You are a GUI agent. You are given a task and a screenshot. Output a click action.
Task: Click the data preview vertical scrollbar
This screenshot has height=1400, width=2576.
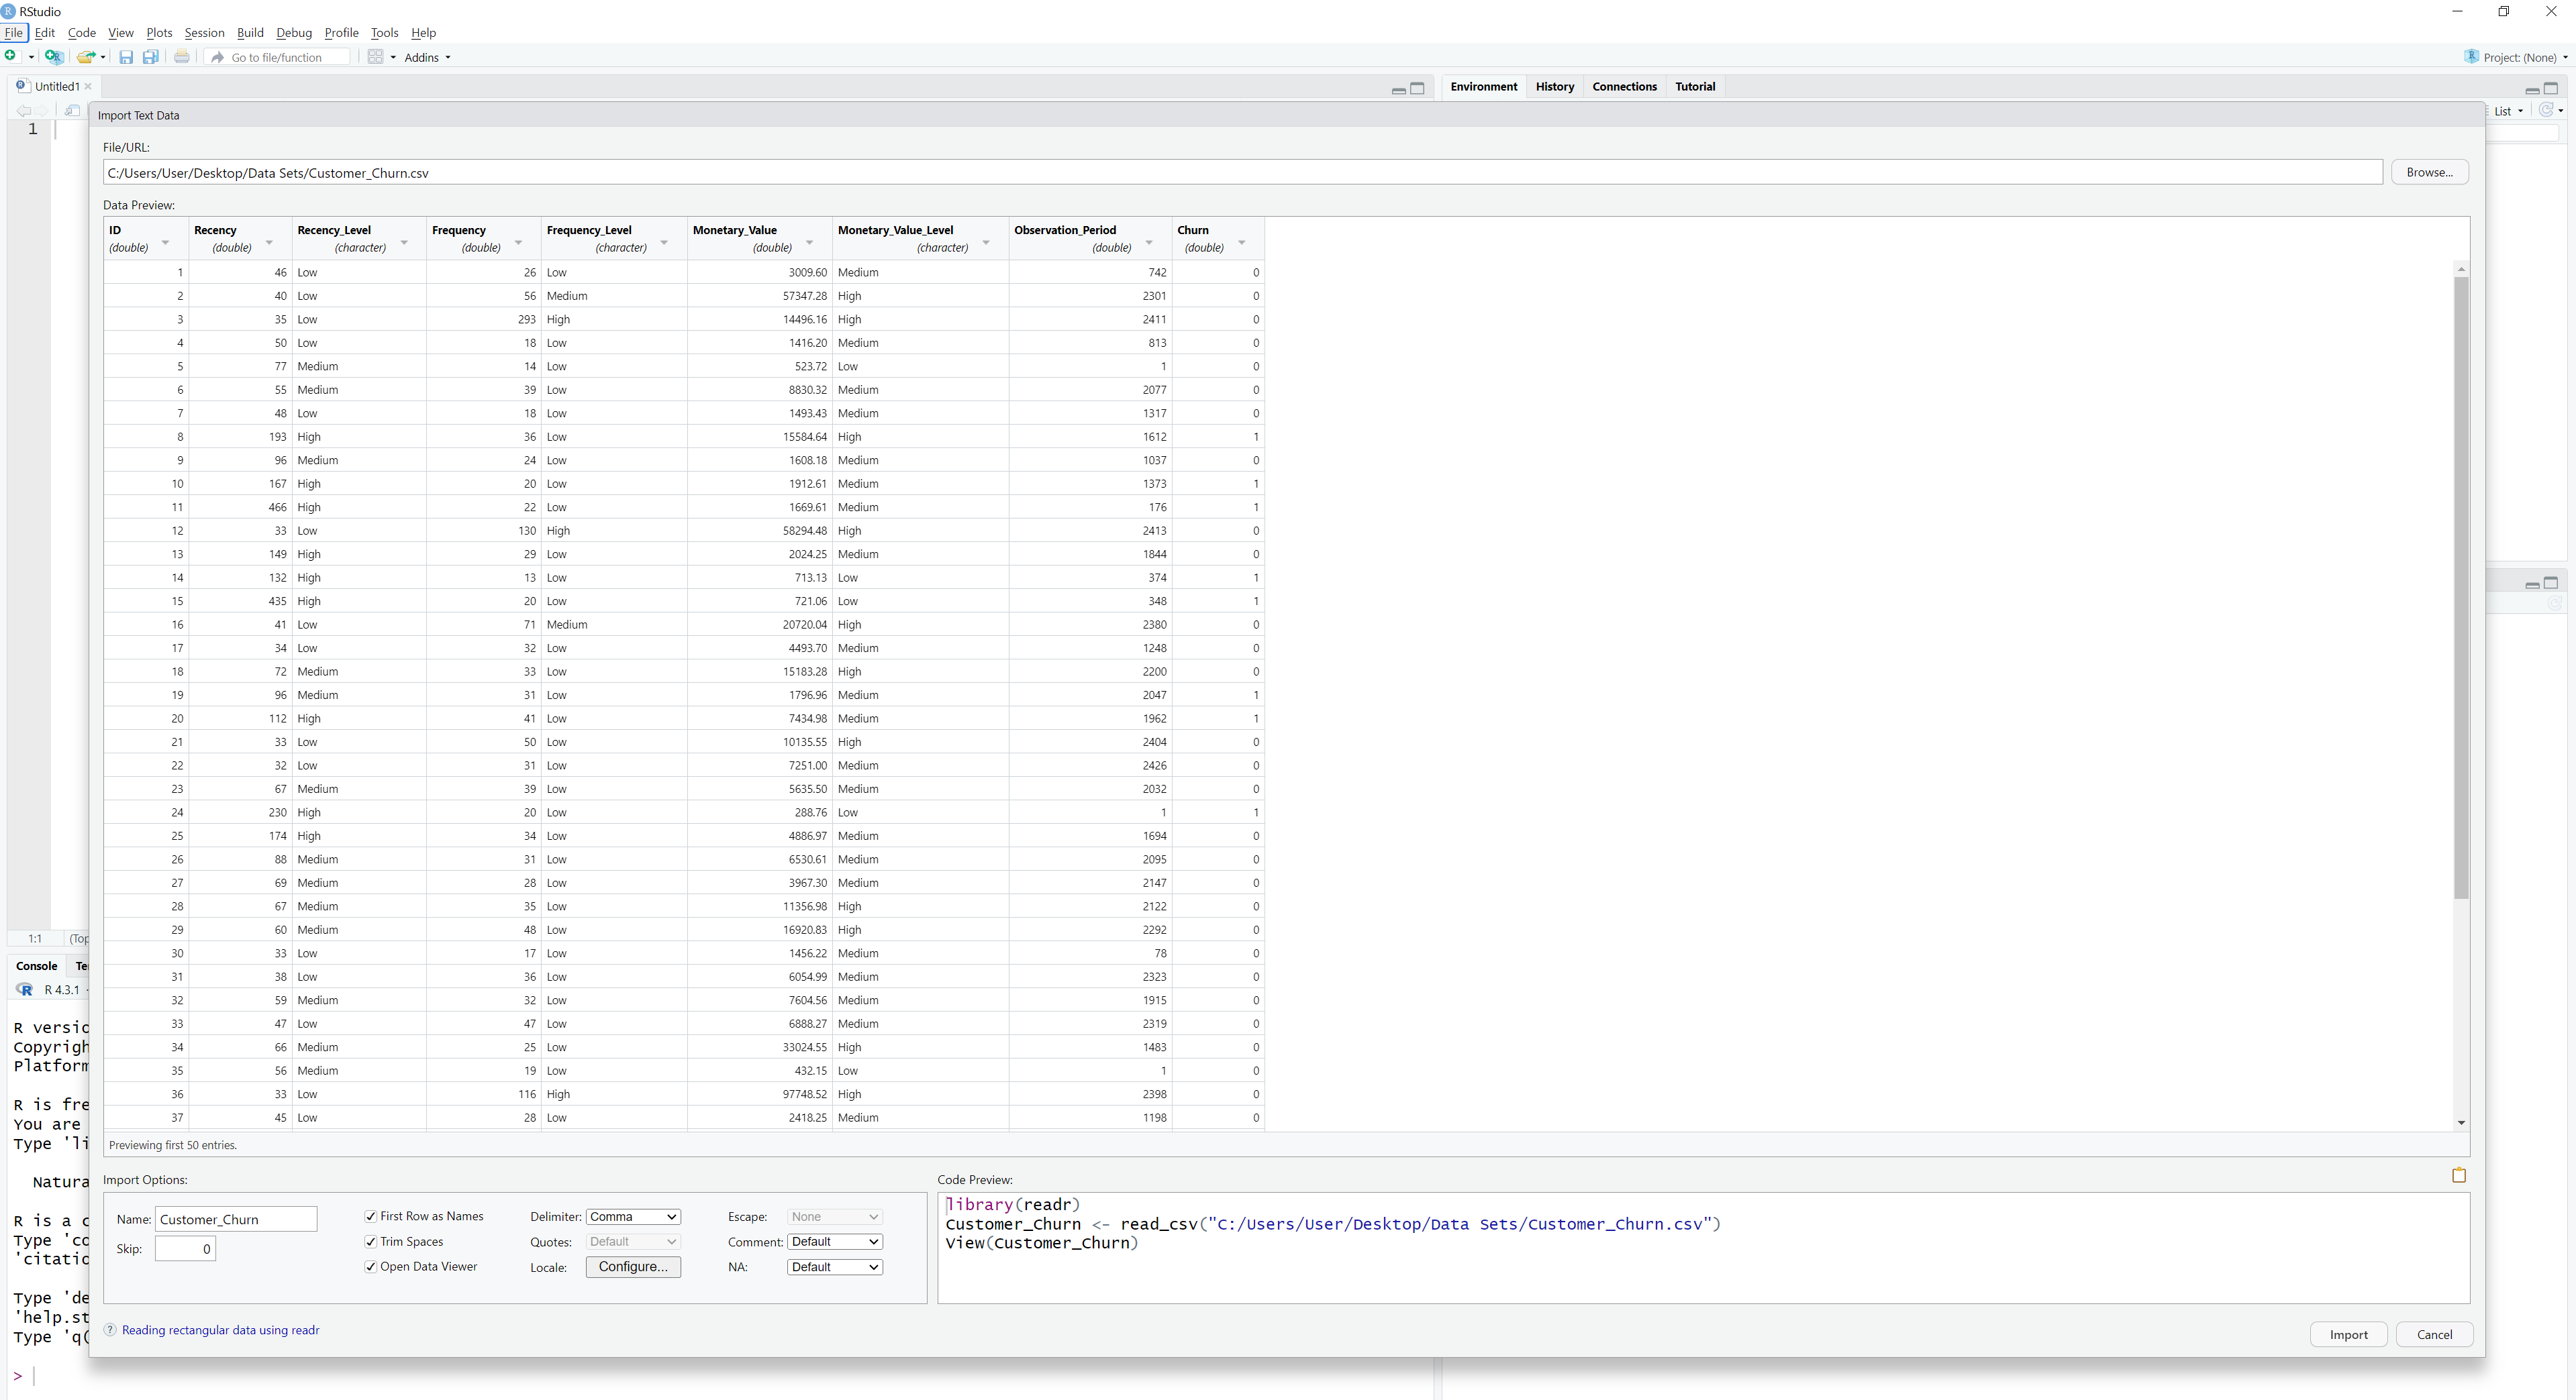[x=2461, y=588]
